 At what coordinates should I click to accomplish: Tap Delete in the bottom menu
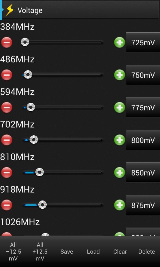147,252
